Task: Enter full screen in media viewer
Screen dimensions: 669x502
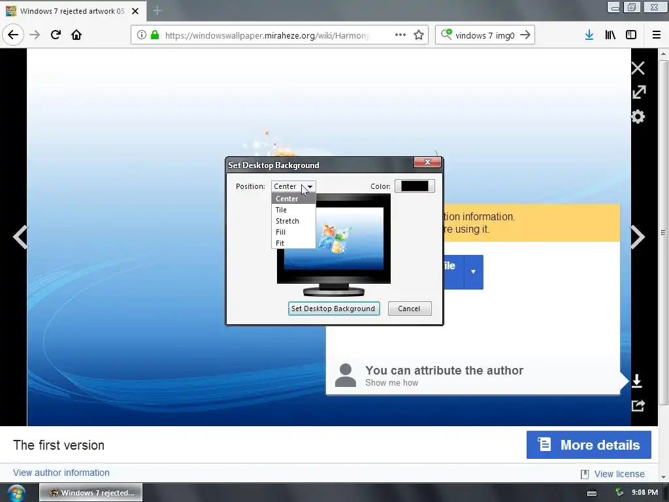Action: [x=639, y=92]
